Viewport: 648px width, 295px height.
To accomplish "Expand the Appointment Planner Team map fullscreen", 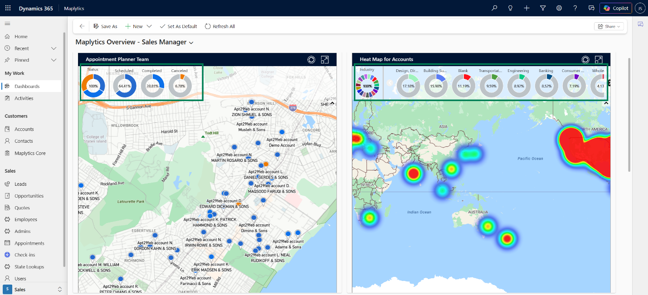I will click(325, 59).
